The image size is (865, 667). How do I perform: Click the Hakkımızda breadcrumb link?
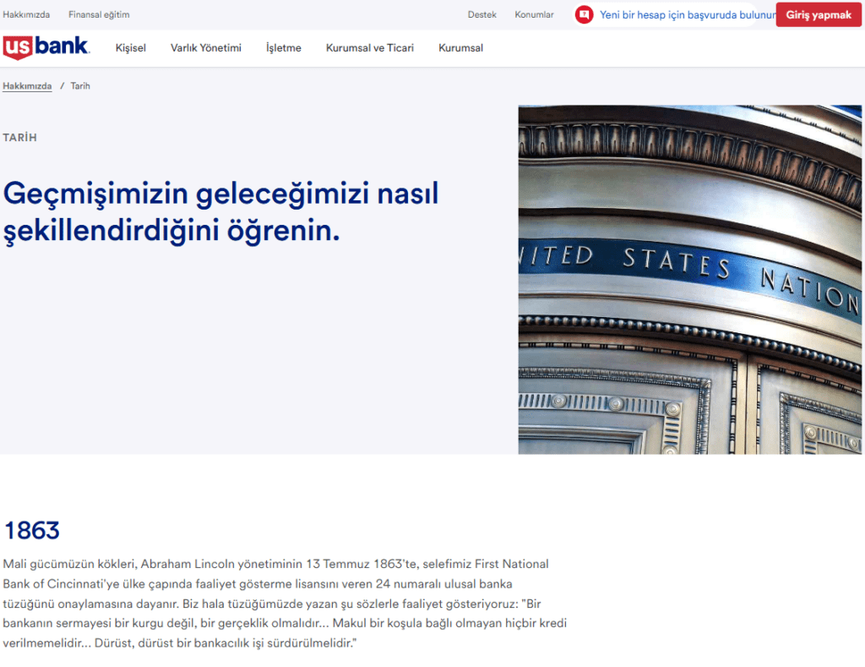tap(27, 86)
